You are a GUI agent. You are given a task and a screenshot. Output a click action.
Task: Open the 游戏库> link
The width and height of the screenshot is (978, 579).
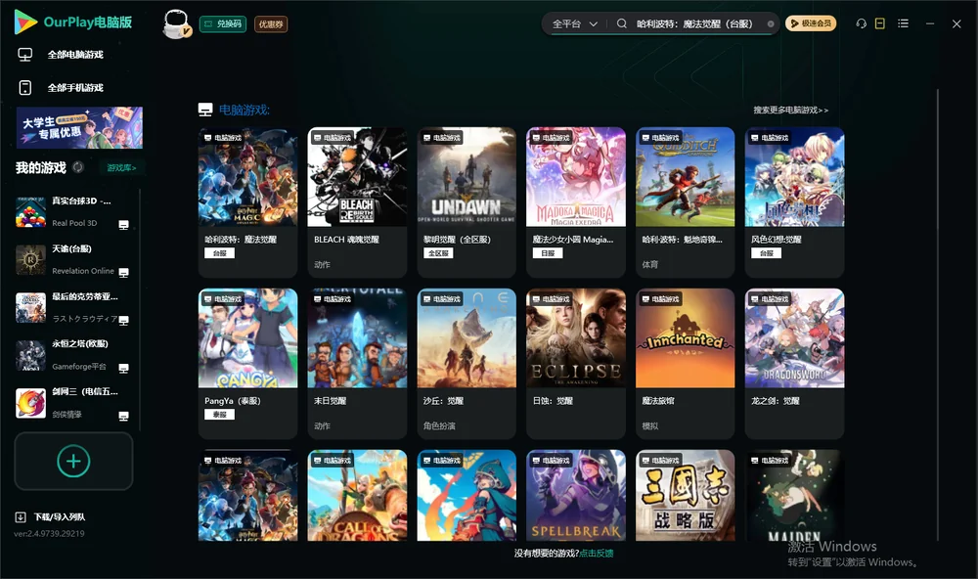(121, 168)
